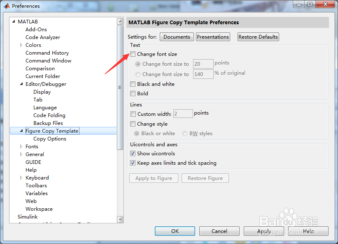
Task: Click the font size percent input field
Action: [203, 74]
